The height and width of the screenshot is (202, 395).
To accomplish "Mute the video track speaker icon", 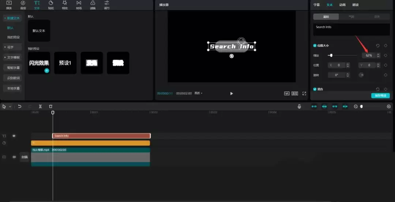I will tap(14, 157).
